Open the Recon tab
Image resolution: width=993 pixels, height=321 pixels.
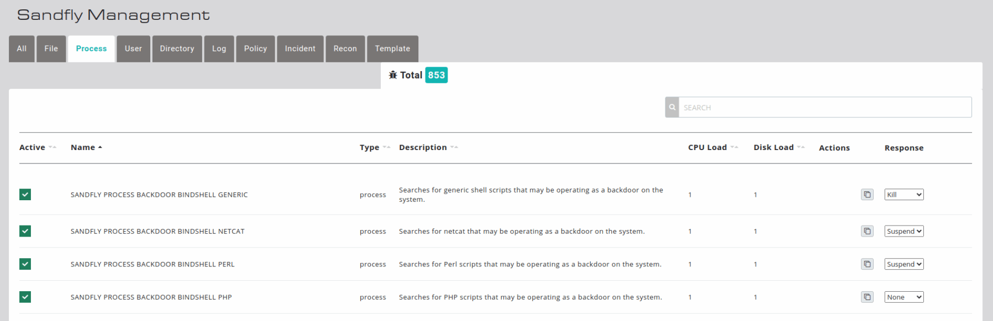pos(345,49)
